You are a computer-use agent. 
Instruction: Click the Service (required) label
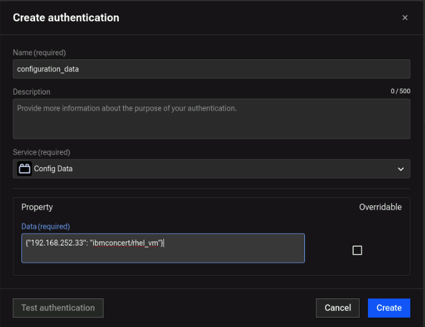[x=42, y=152]
